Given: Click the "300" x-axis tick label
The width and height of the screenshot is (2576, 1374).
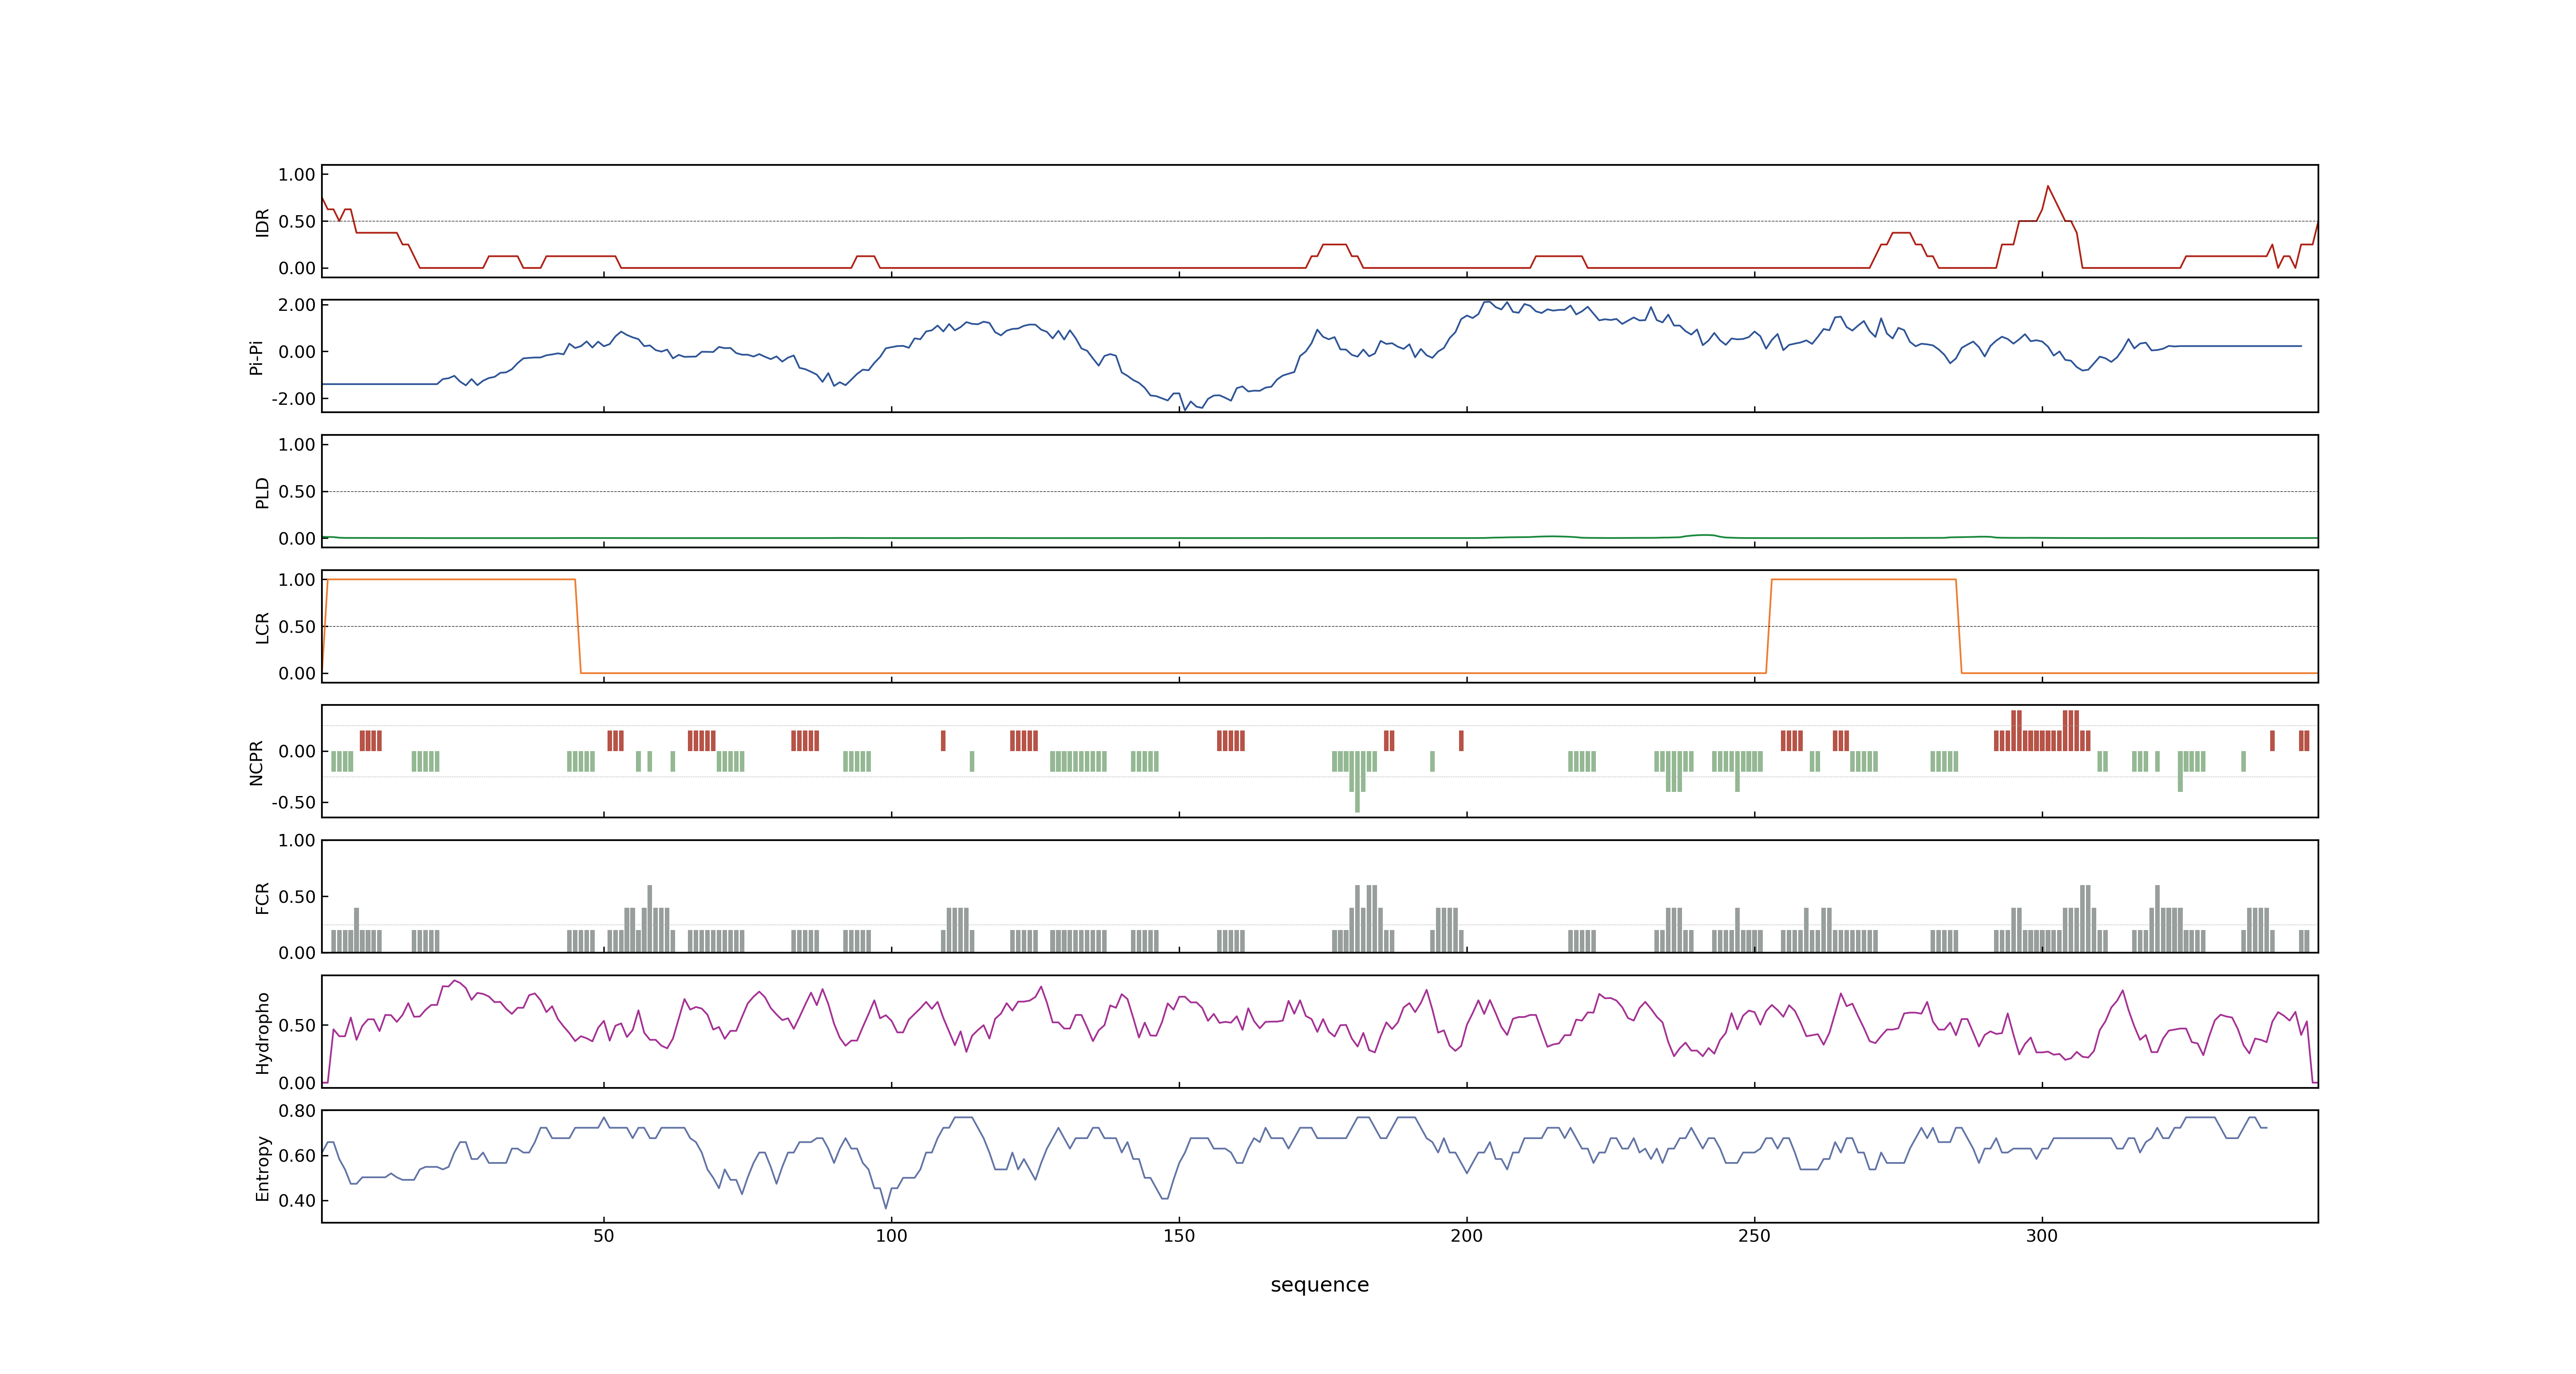Looking at the screenshot, I should point(2042,1236).
